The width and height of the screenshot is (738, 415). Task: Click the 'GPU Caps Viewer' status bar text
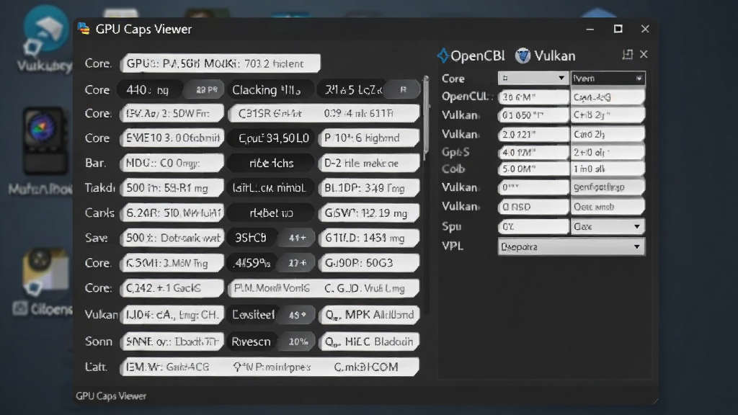[111, 396]
